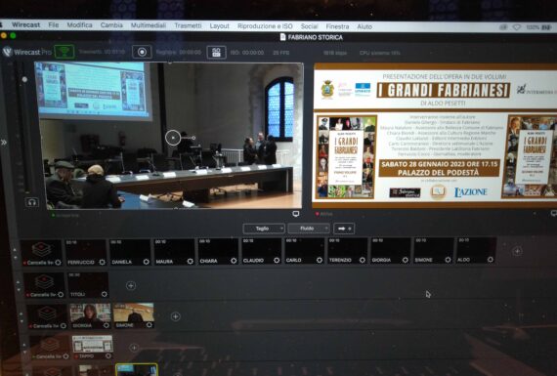Select the FERRUCCIO shot
This screenshot has width=557, height=376.
point(86,252)
